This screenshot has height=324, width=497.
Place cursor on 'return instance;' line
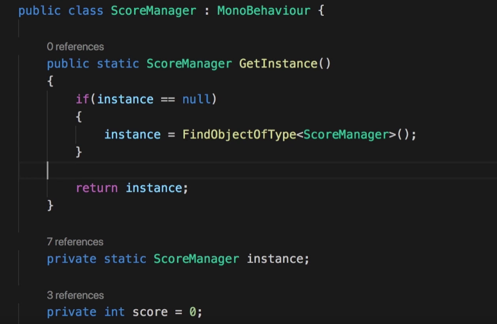click(132, 188)
